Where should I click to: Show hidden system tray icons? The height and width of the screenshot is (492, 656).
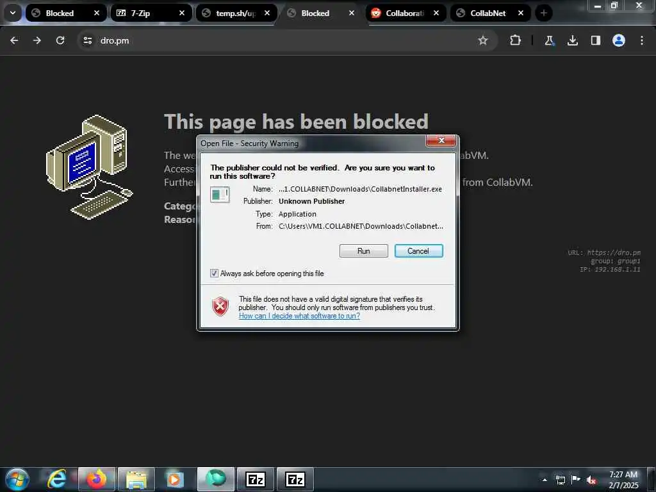click(545, 480)
